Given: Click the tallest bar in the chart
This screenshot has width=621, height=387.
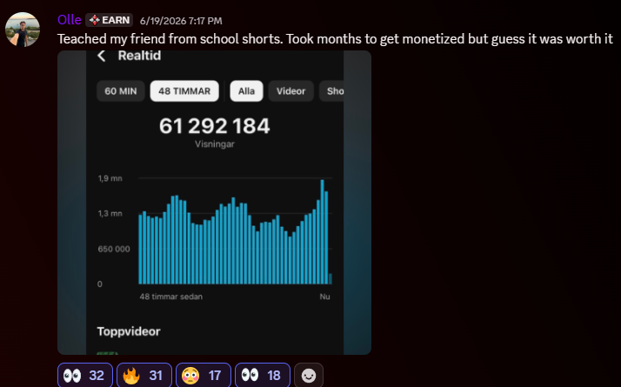Looking at the screenshot, I should pos(323,231).
